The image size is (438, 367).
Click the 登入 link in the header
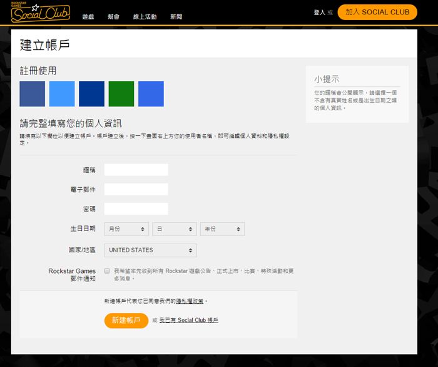point(318,13)
